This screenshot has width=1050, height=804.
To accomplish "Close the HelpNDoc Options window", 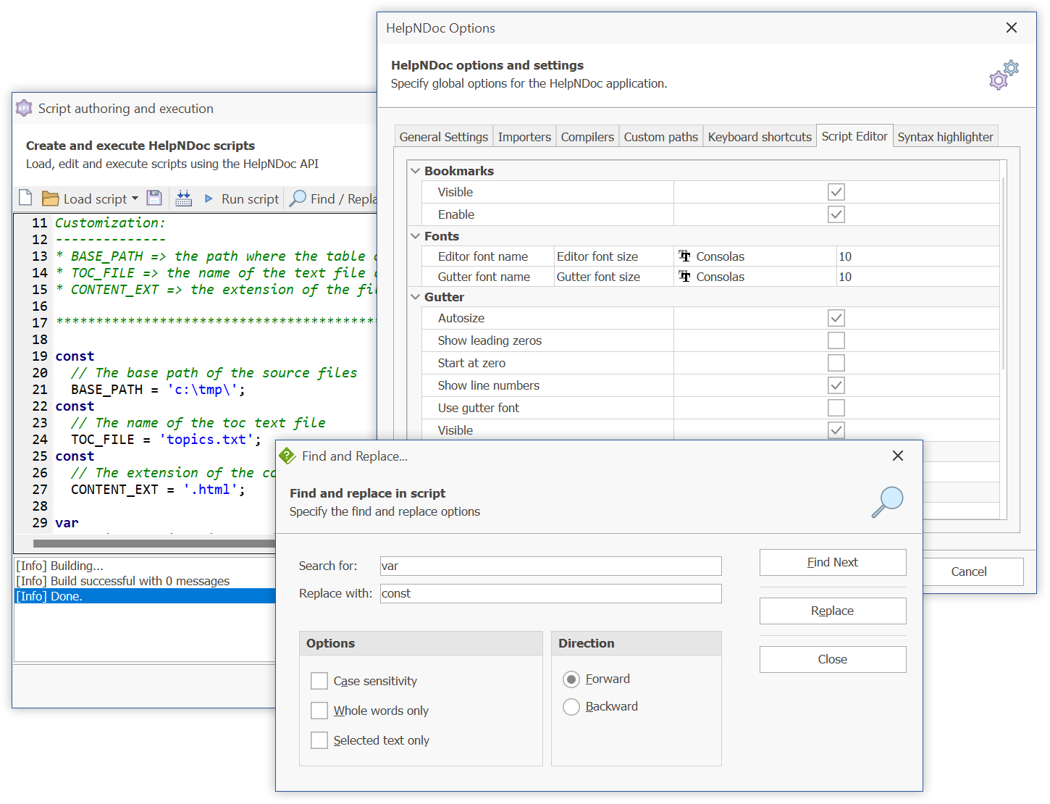I will tap(1012, 28).
